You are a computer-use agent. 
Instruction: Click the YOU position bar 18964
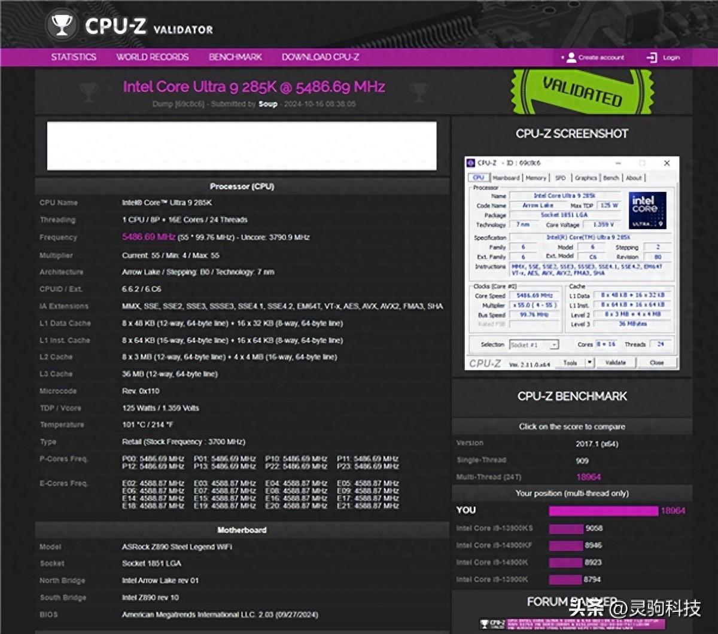click(x=604, y=511)
